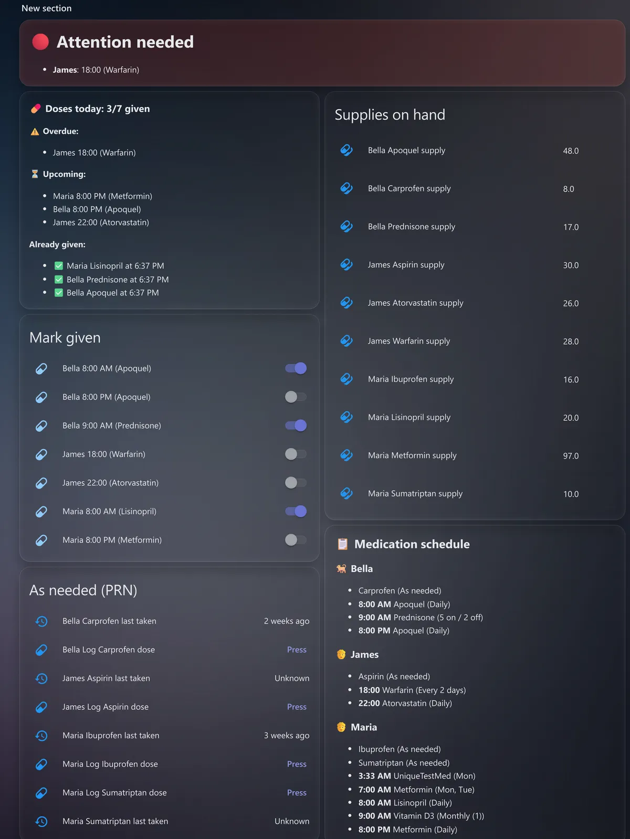Enable Bella 8:00 PM (Apoquel) toggle

point(296,397)
